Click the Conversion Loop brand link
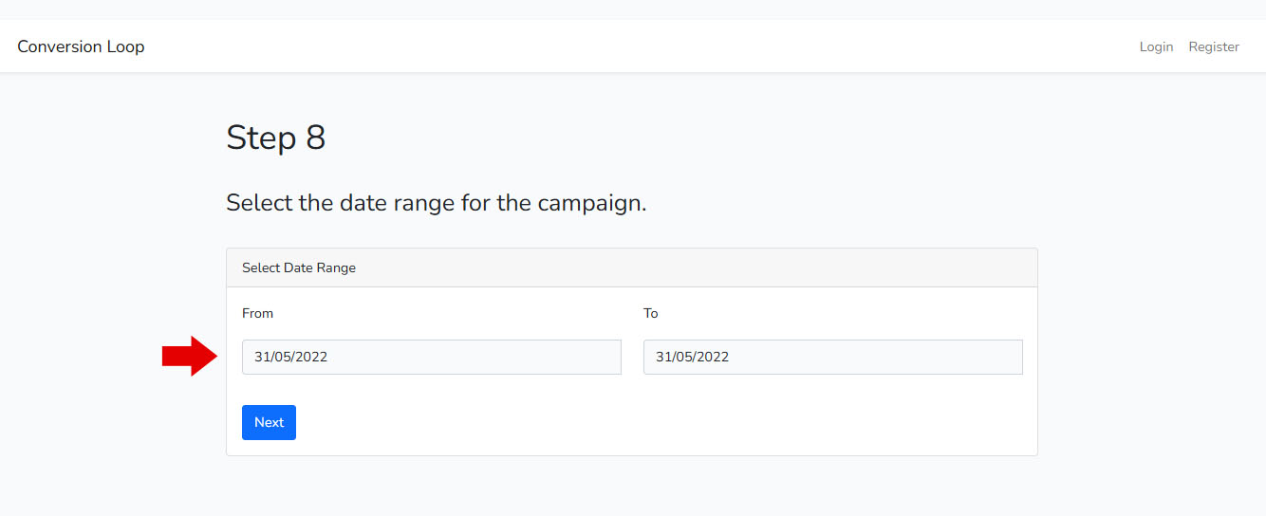The height and width of the screenshot is (516, 1266). click(x=81, y=46)
